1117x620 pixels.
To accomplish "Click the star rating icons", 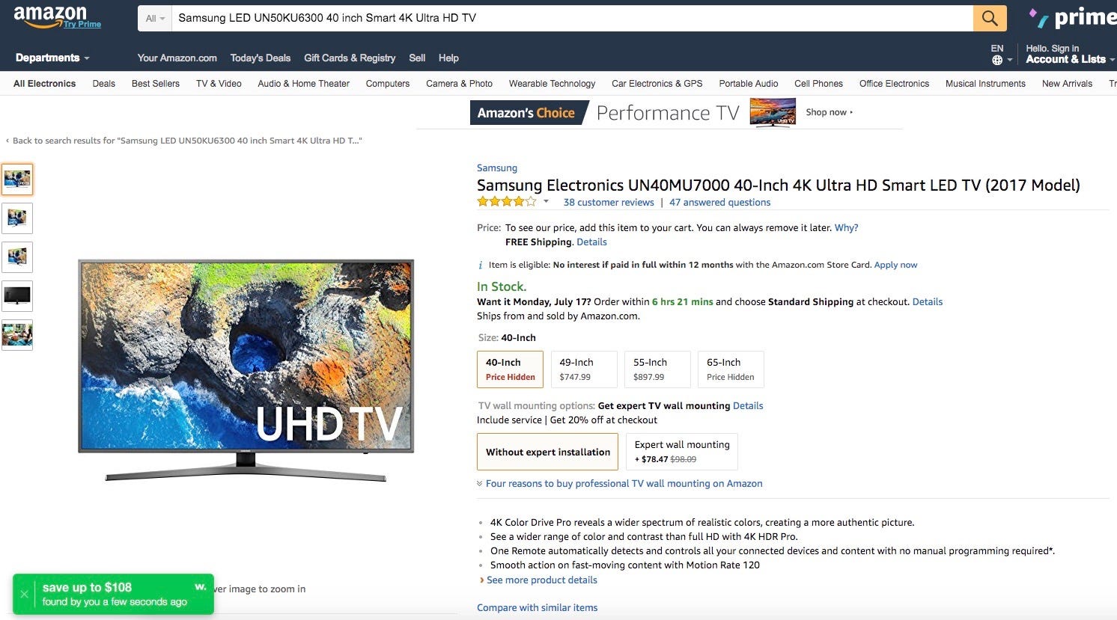I will pos(507,202).
